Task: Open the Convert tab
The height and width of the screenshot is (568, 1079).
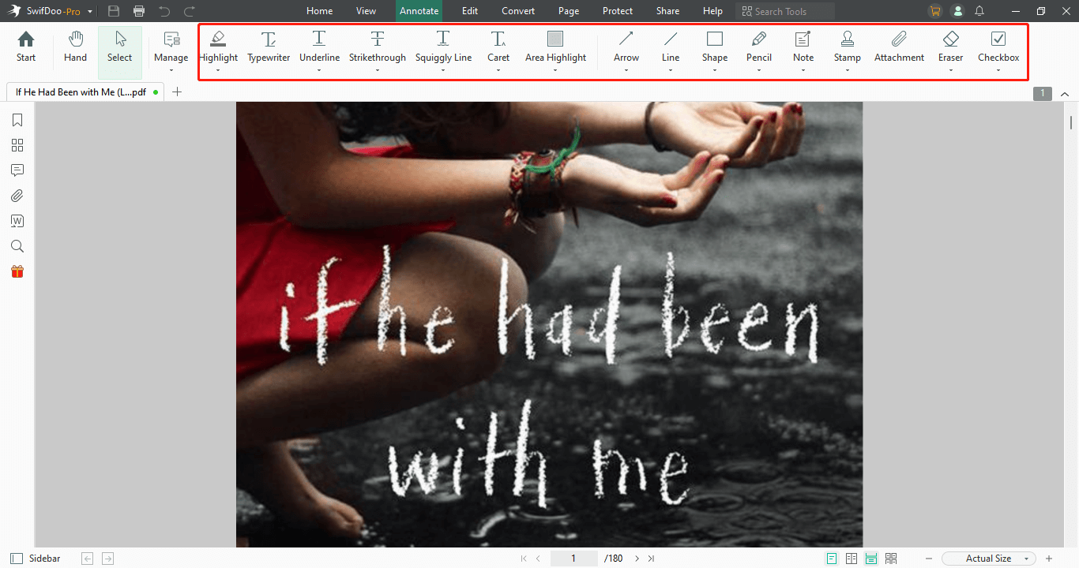Action: coord(518,11)
